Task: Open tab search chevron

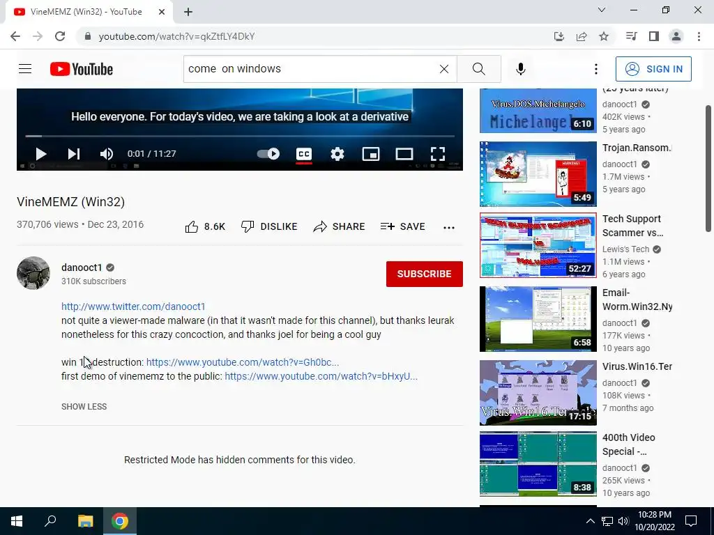Action: pos(602,10)
